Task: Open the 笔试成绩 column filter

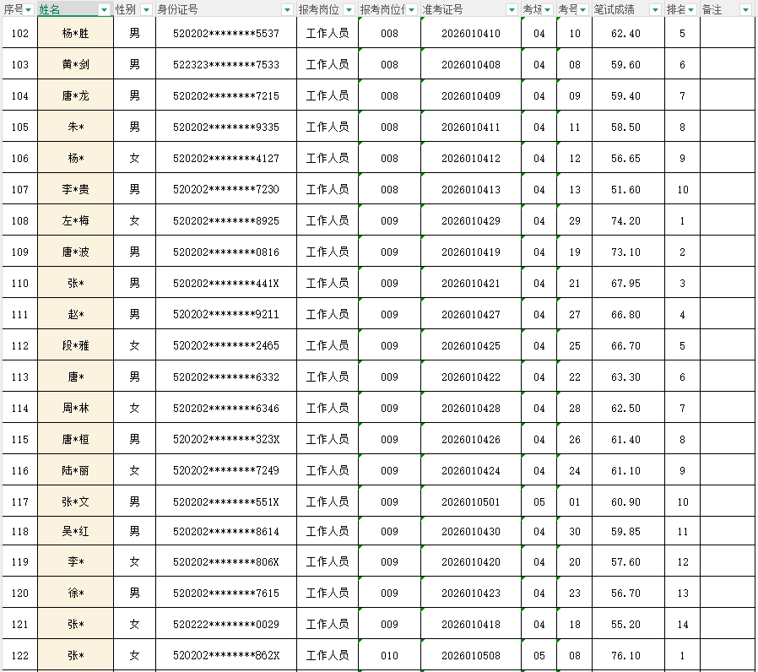Action: [654, 8]
